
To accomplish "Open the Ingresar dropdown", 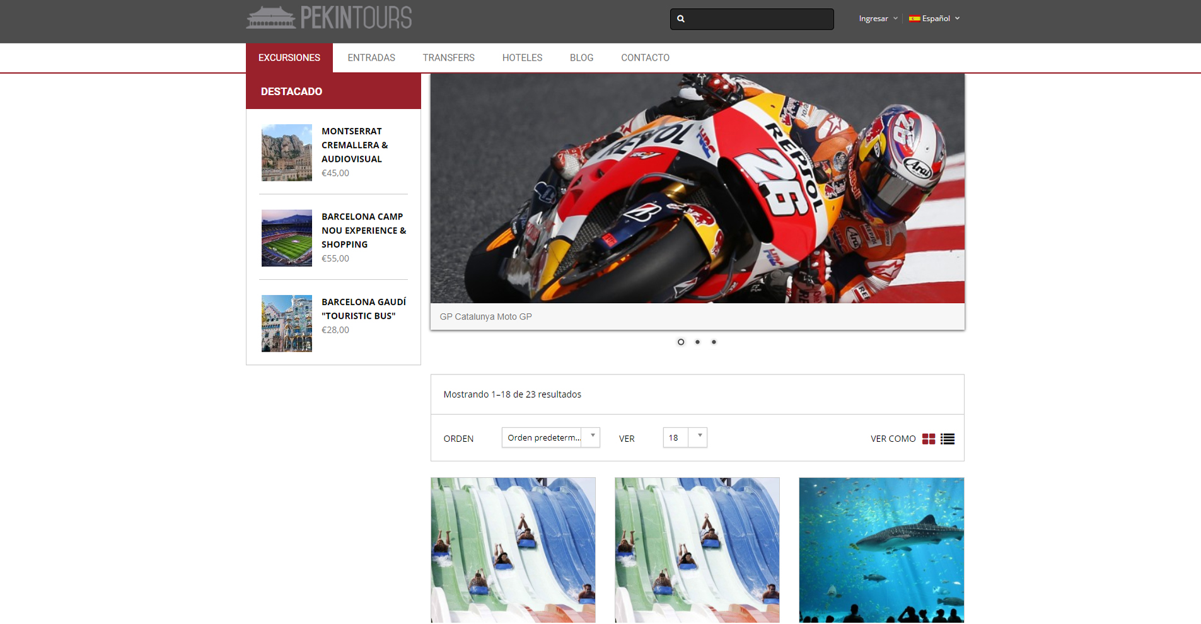I will [x=878, y=18].
